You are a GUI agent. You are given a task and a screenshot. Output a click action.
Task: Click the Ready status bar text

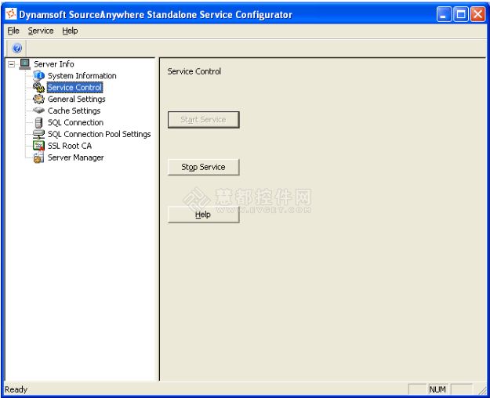tap(16, 389)
